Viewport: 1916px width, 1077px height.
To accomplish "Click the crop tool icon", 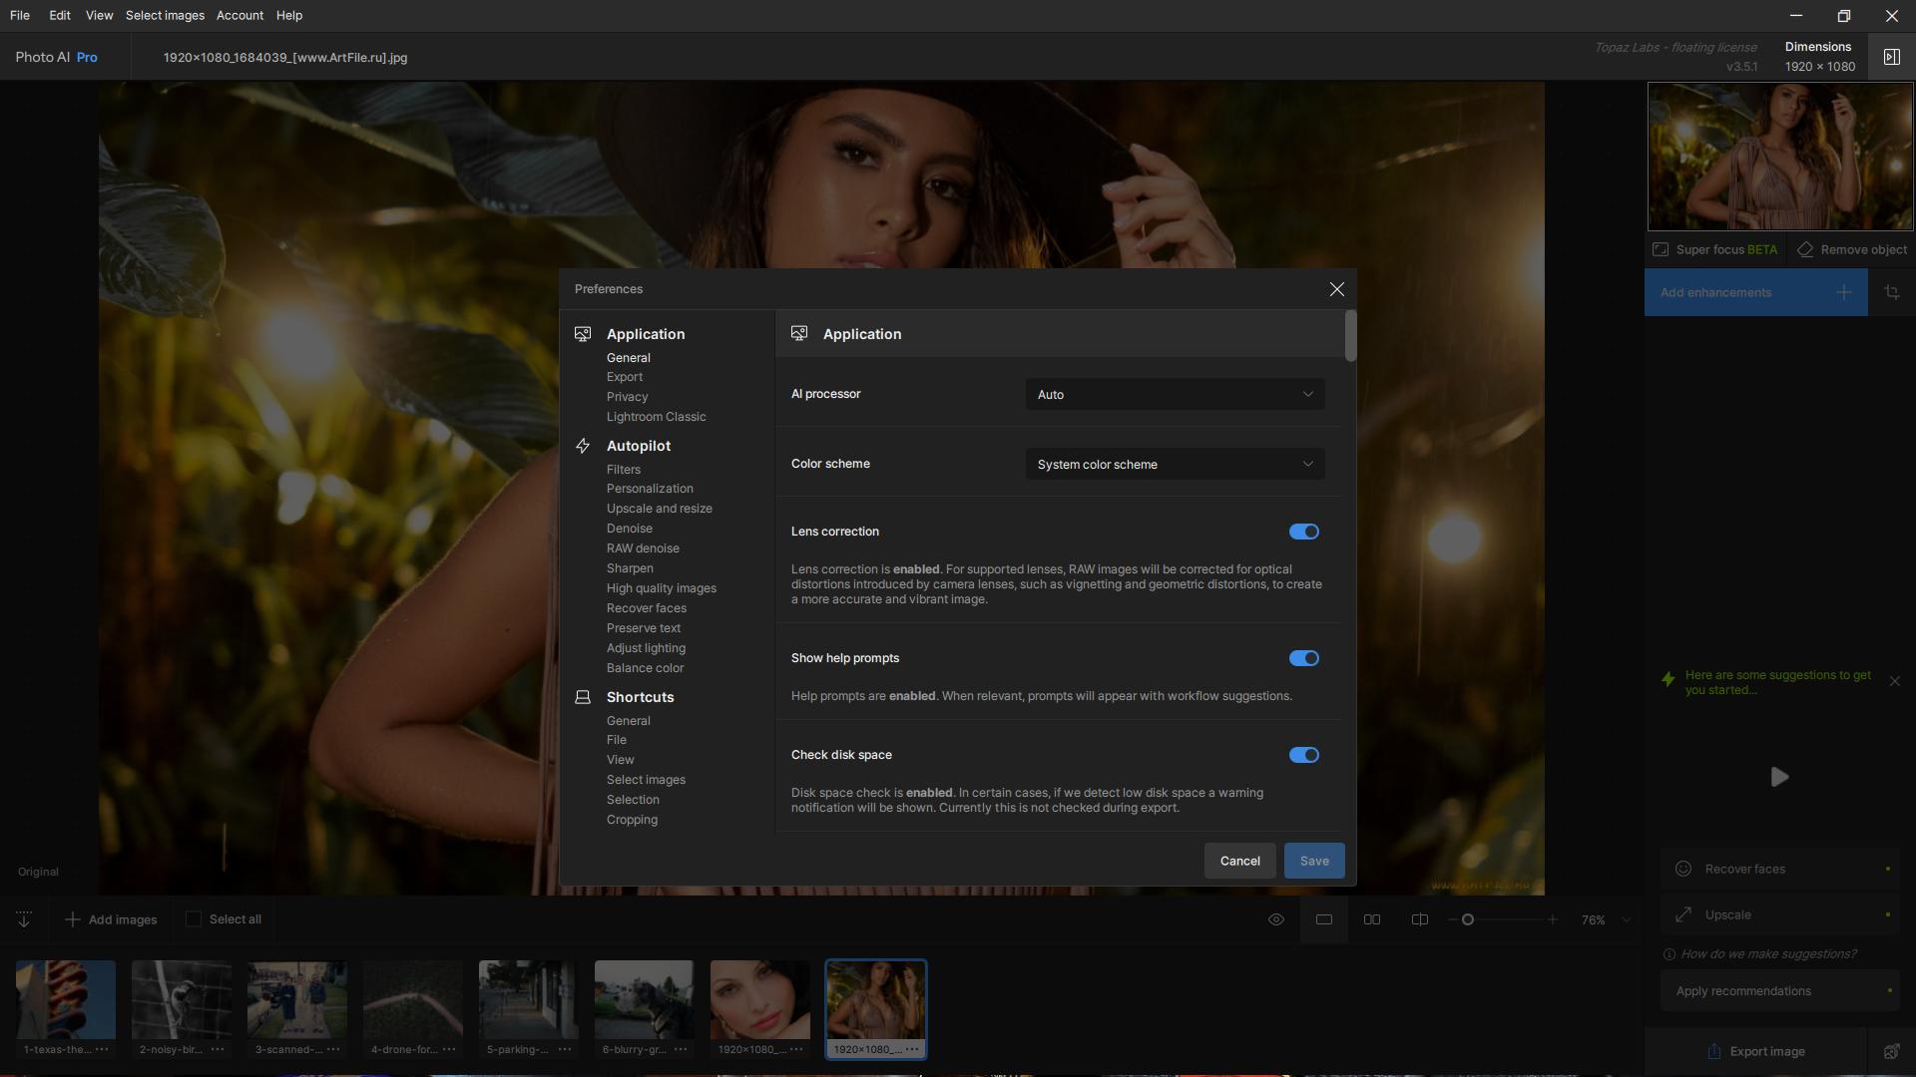I will (1891, 292).
